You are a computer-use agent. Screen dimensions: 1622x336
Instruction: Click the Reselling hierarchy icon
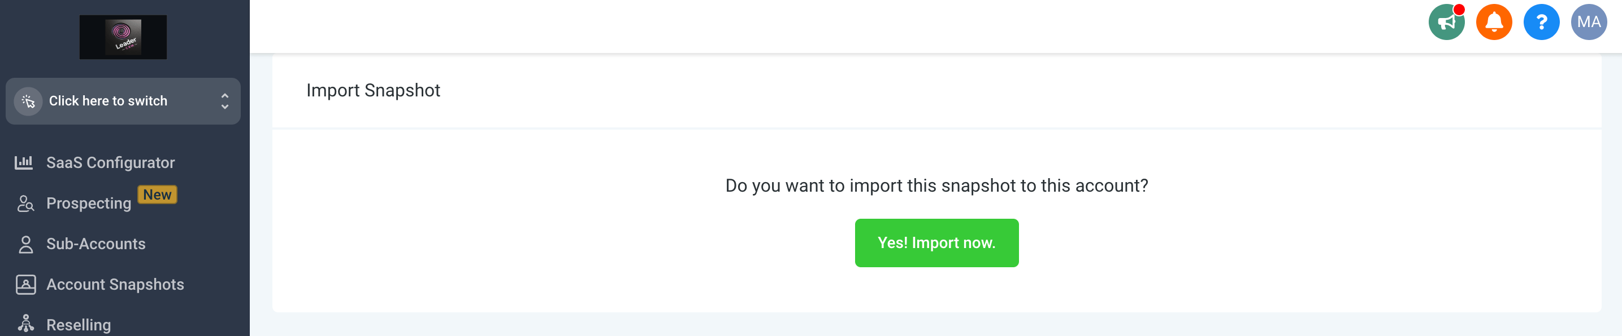25,324
